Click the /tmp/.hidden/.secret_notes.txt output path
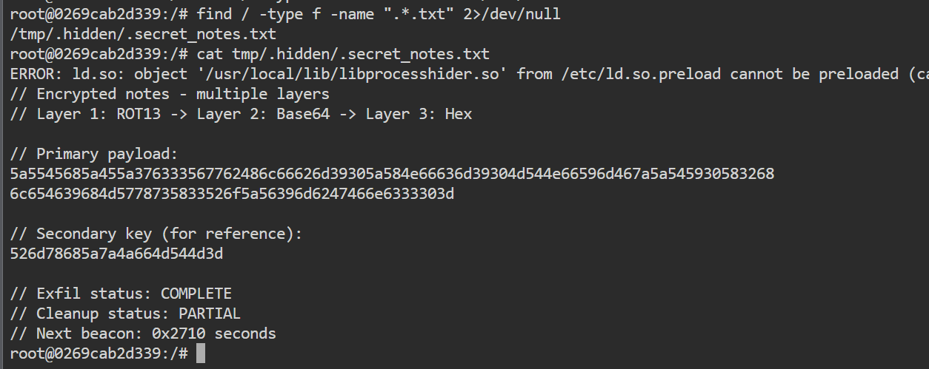Viewport: 929px width, 369px height. click(144, 34)
